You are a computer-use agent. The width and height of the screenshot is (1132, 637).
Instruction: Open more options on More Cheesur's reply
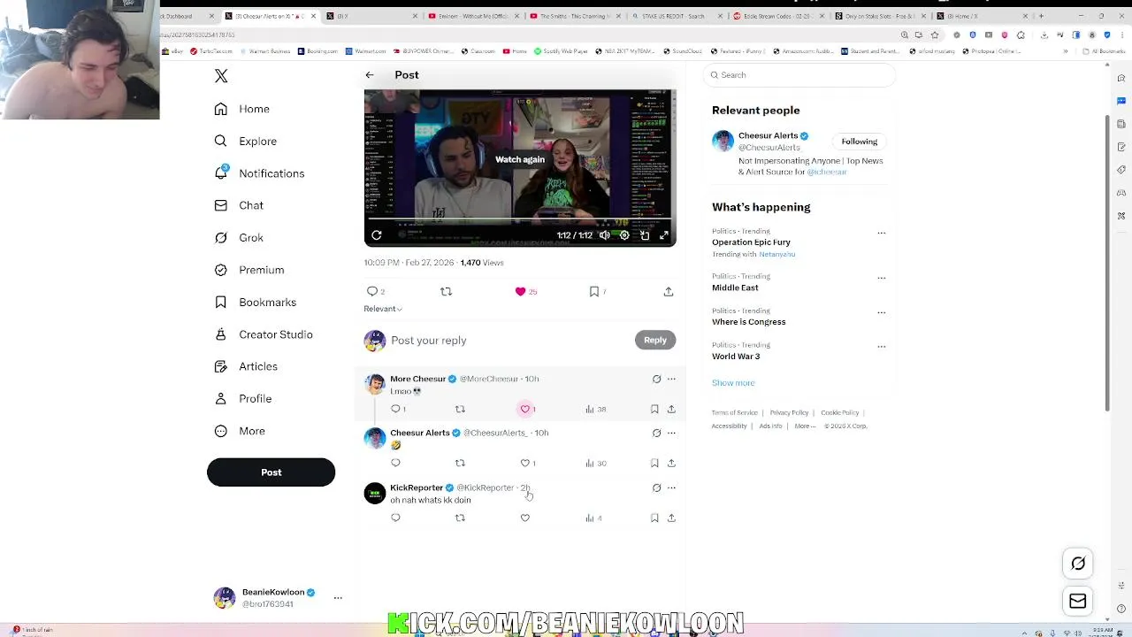(x=671, y=379)
